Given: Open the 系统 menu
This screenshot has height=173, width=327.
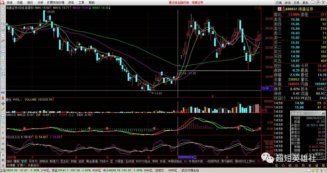Looking at the screenshot, I should pyautogui.click(x=10, y=2).
